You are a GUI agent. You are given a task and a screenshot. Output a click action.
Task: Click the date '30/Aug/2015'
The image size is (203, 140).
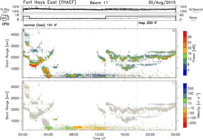pos(162,2)
